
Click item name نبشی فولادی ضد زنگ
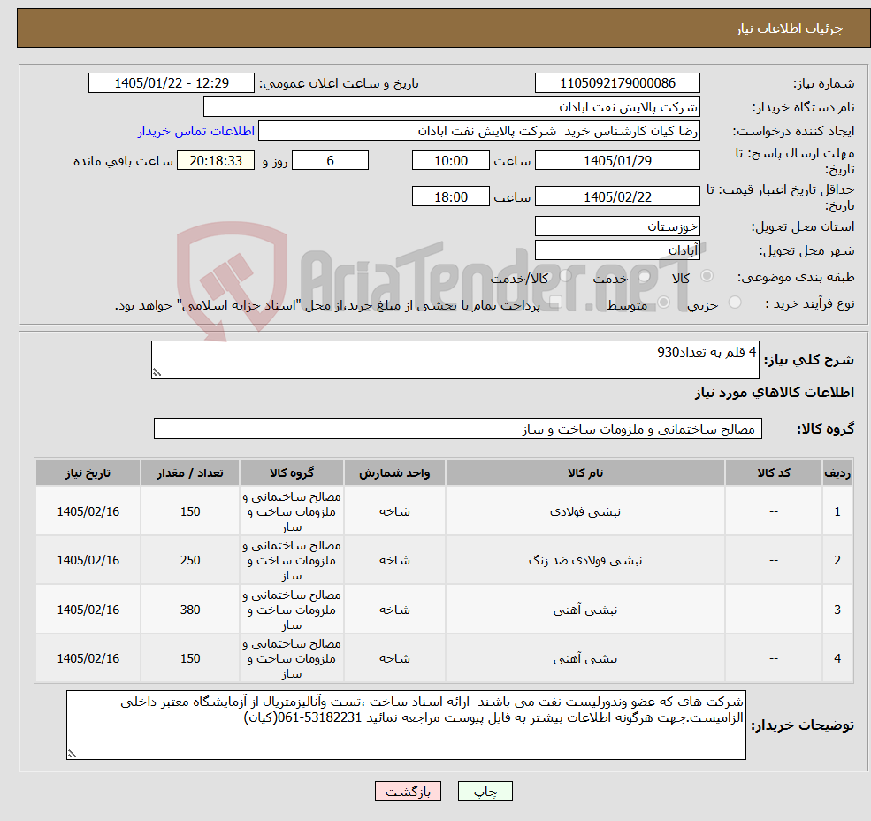(584, 560)
